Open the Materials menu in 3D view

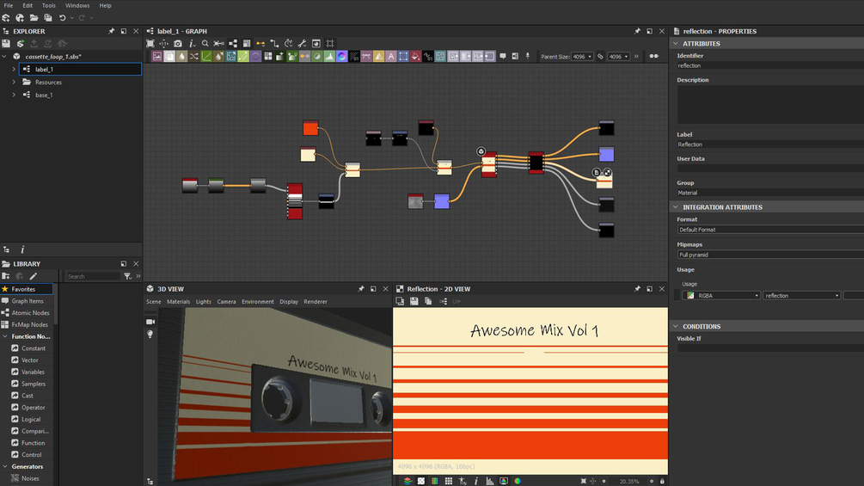click(x=179, y=302)
